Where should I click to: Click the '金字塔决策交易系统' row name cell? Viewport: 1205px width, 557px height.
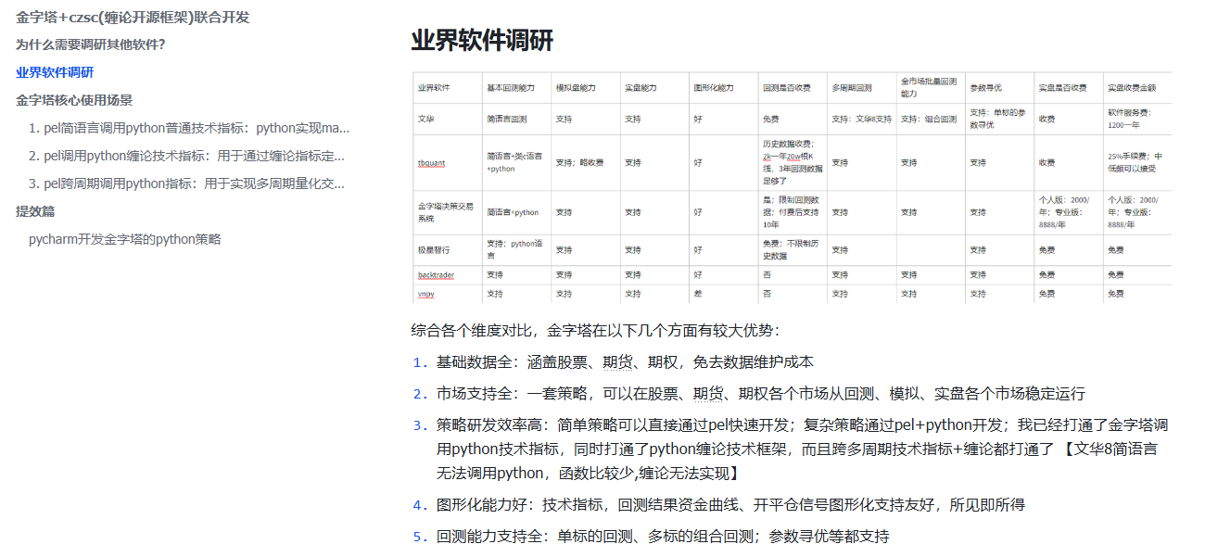point(447,212)
